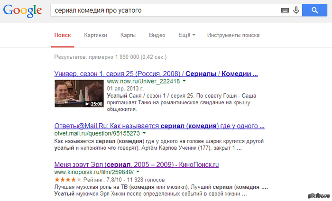This screenshot has width=332, height=201.
Task: Expand the Ещё dropdown menu
Action: pos(187,35)
